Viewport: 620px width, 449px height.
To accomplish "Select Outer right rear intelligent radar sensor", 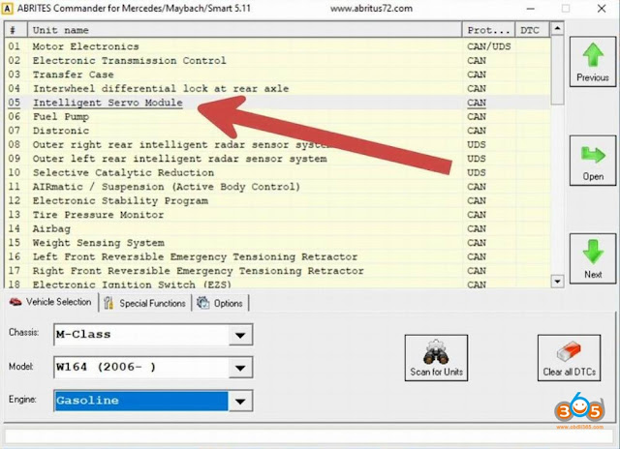I will tap(277, 144).
